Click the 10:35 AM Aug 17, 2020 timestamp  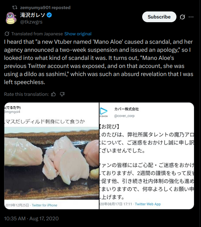(31, 219)
